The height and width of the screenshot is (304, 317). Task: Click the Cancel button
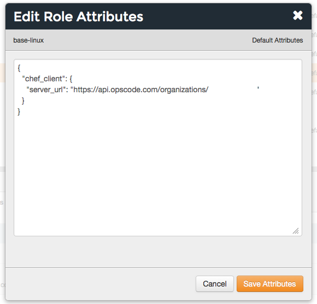[x=214, y=284]
